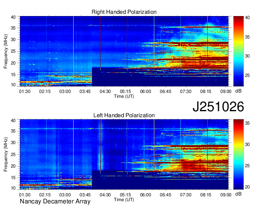This screenshot has width=254, height=206.
Task: Click the dB unit label beside the top colorbar
Action: pos(238,91)
